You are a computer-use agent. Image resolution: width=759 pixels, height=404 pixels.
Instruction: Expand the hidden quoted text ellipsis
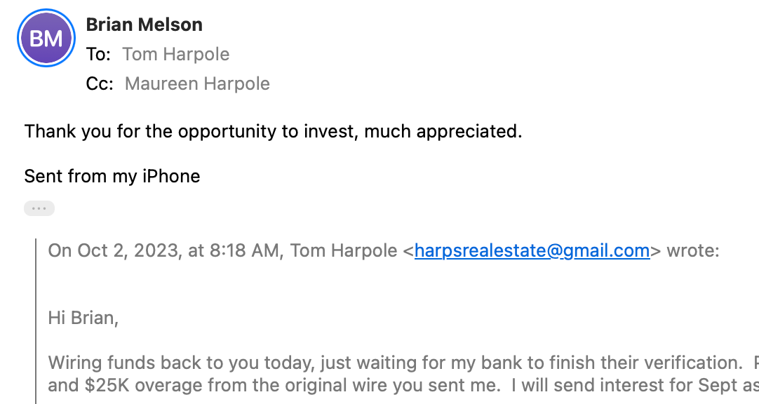click(x=39, y=208)
